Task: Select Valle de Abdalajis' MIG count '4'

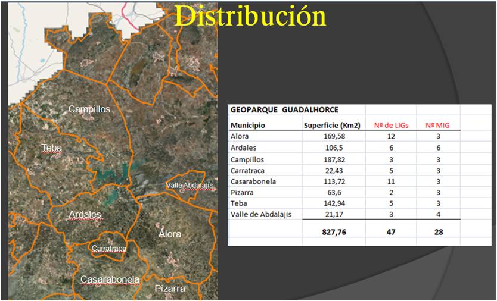Action: coord(439,214)
